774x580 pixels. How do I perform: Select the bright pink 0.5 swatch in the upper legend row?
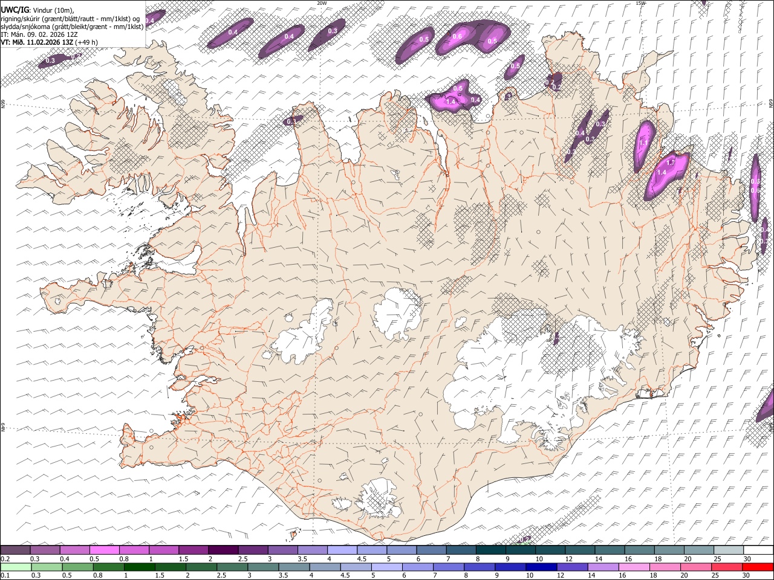click(104, 550)
